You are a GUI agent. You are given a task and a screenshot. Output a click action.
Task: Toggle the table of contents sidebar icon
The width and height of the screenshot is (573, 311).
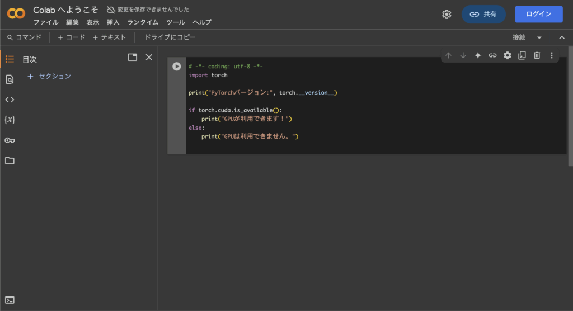(10, 59)
